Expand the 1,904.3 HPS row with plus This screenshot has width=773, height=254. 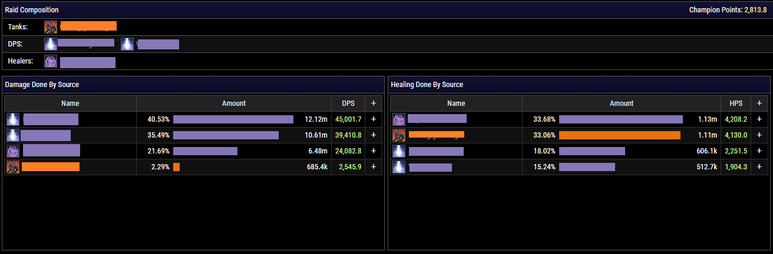759,167
